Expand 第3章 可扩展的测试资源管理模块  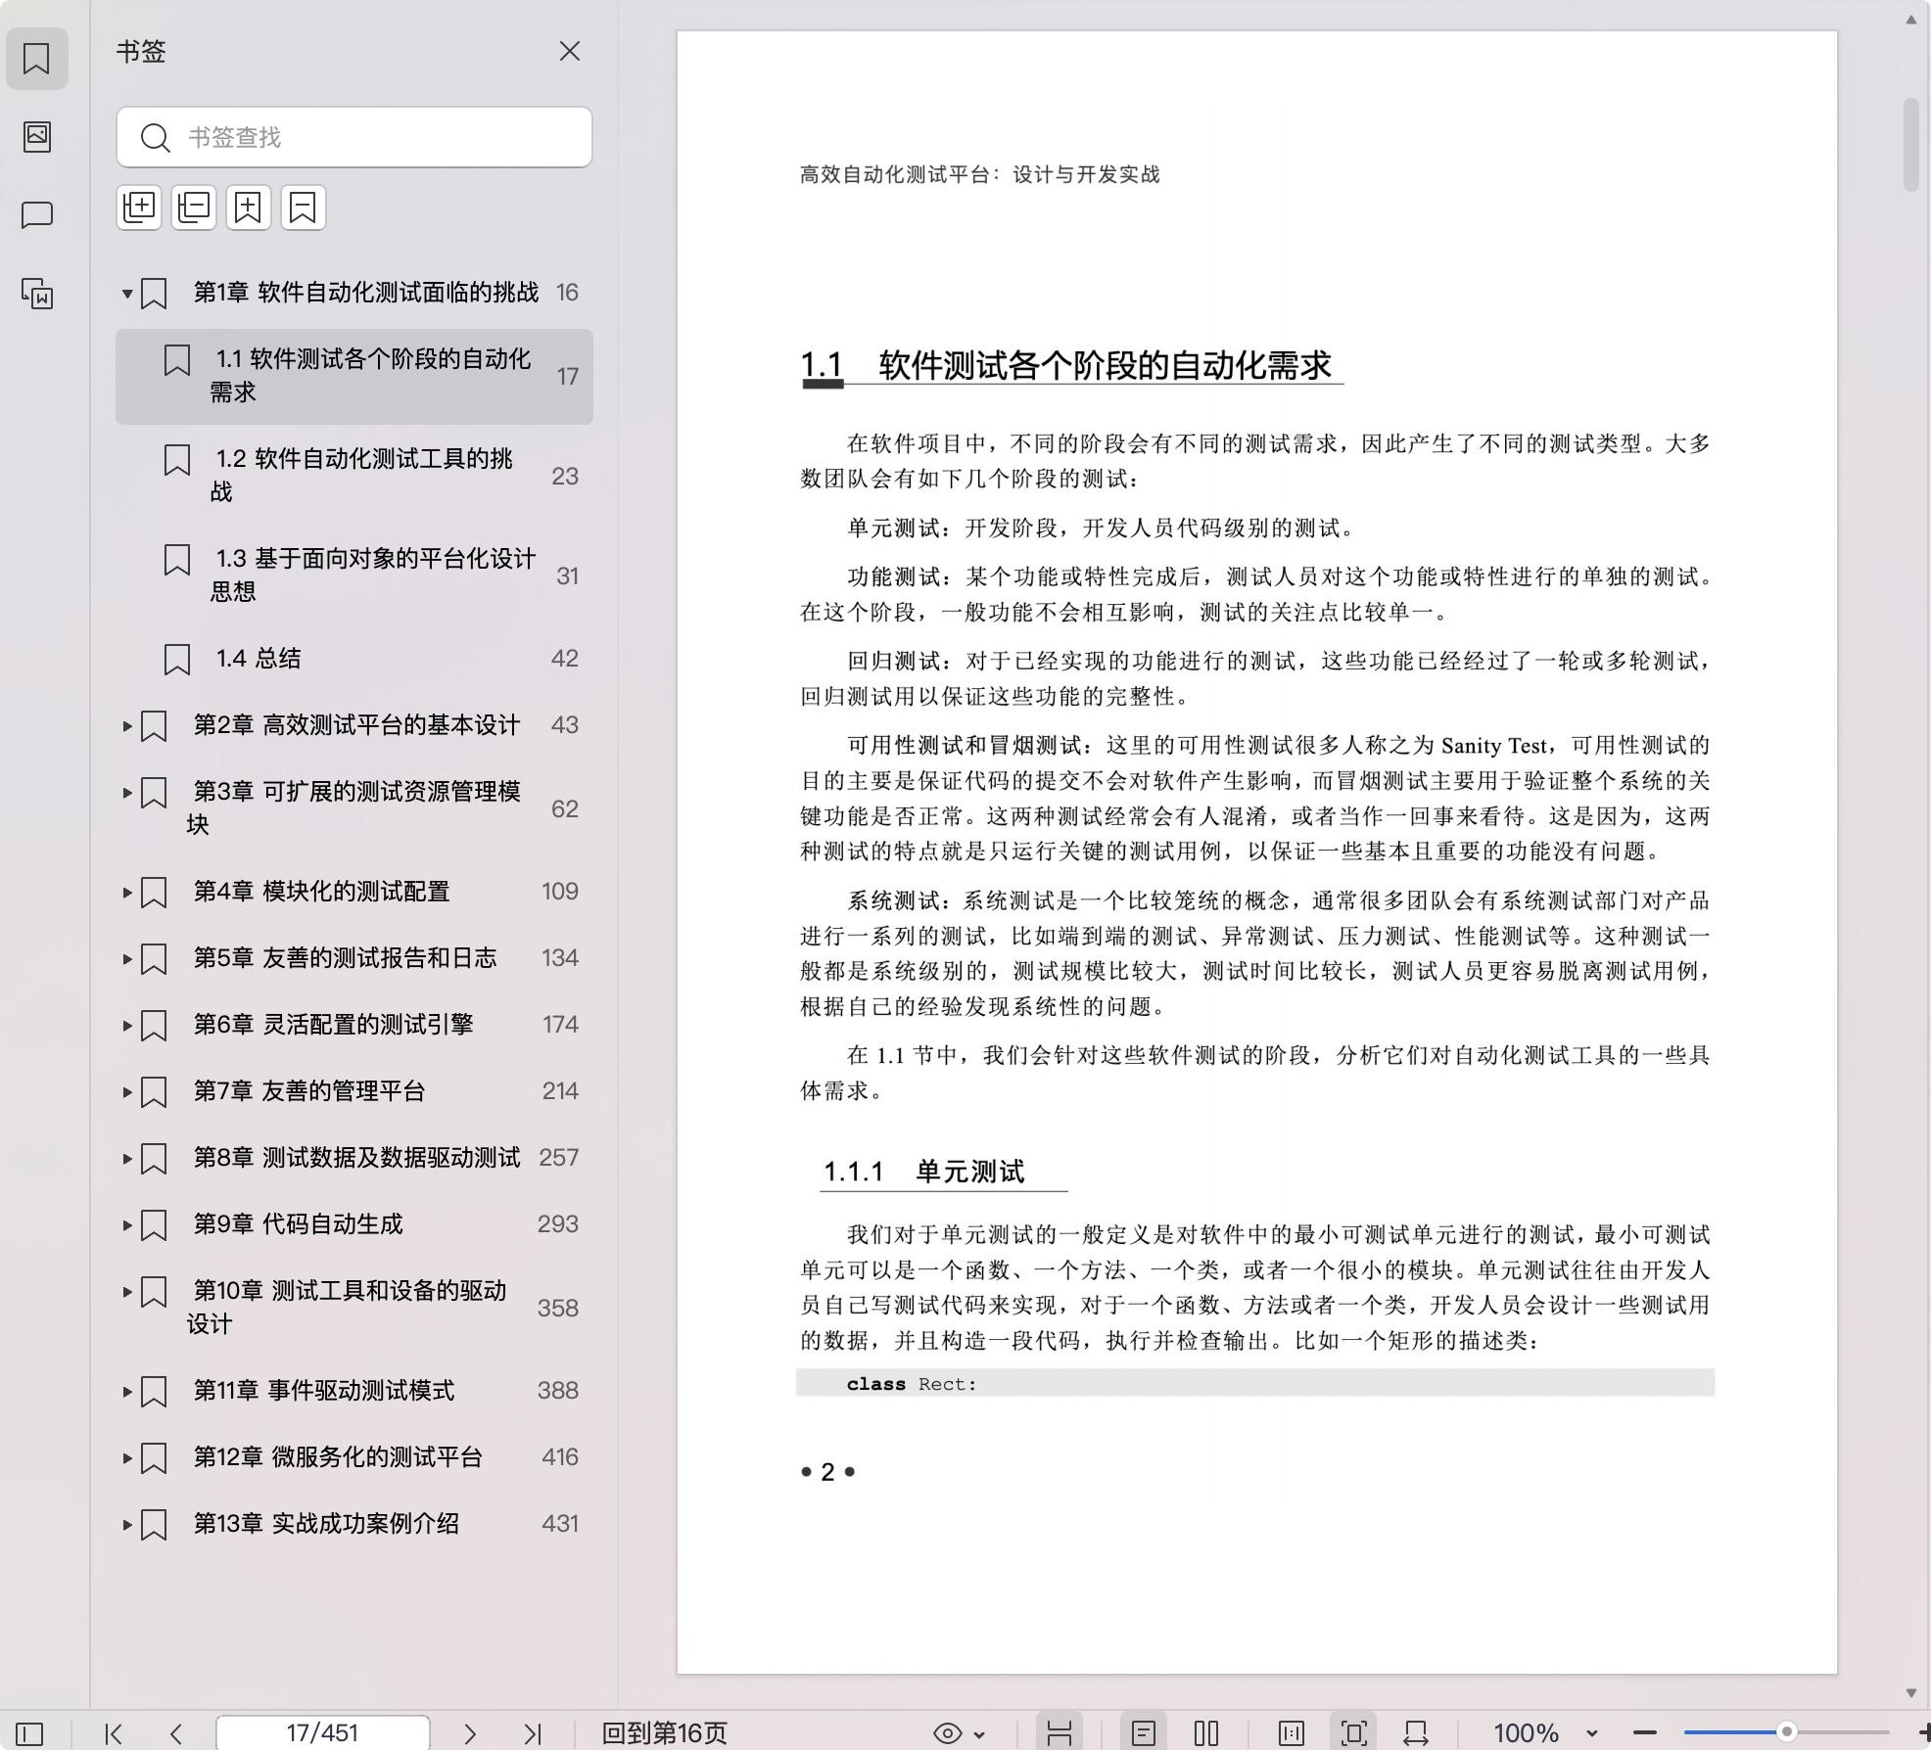[x=127, y=792]
